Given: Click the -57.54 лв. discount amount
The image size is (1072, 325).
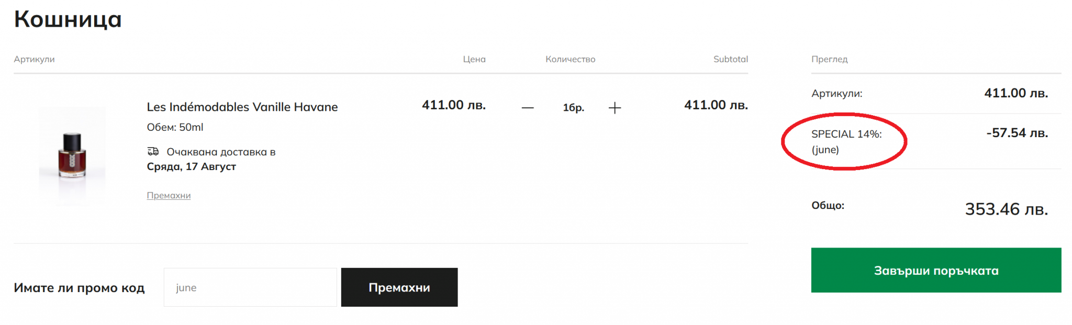Looking at the screenshot, I should [x=1017, y=133].
